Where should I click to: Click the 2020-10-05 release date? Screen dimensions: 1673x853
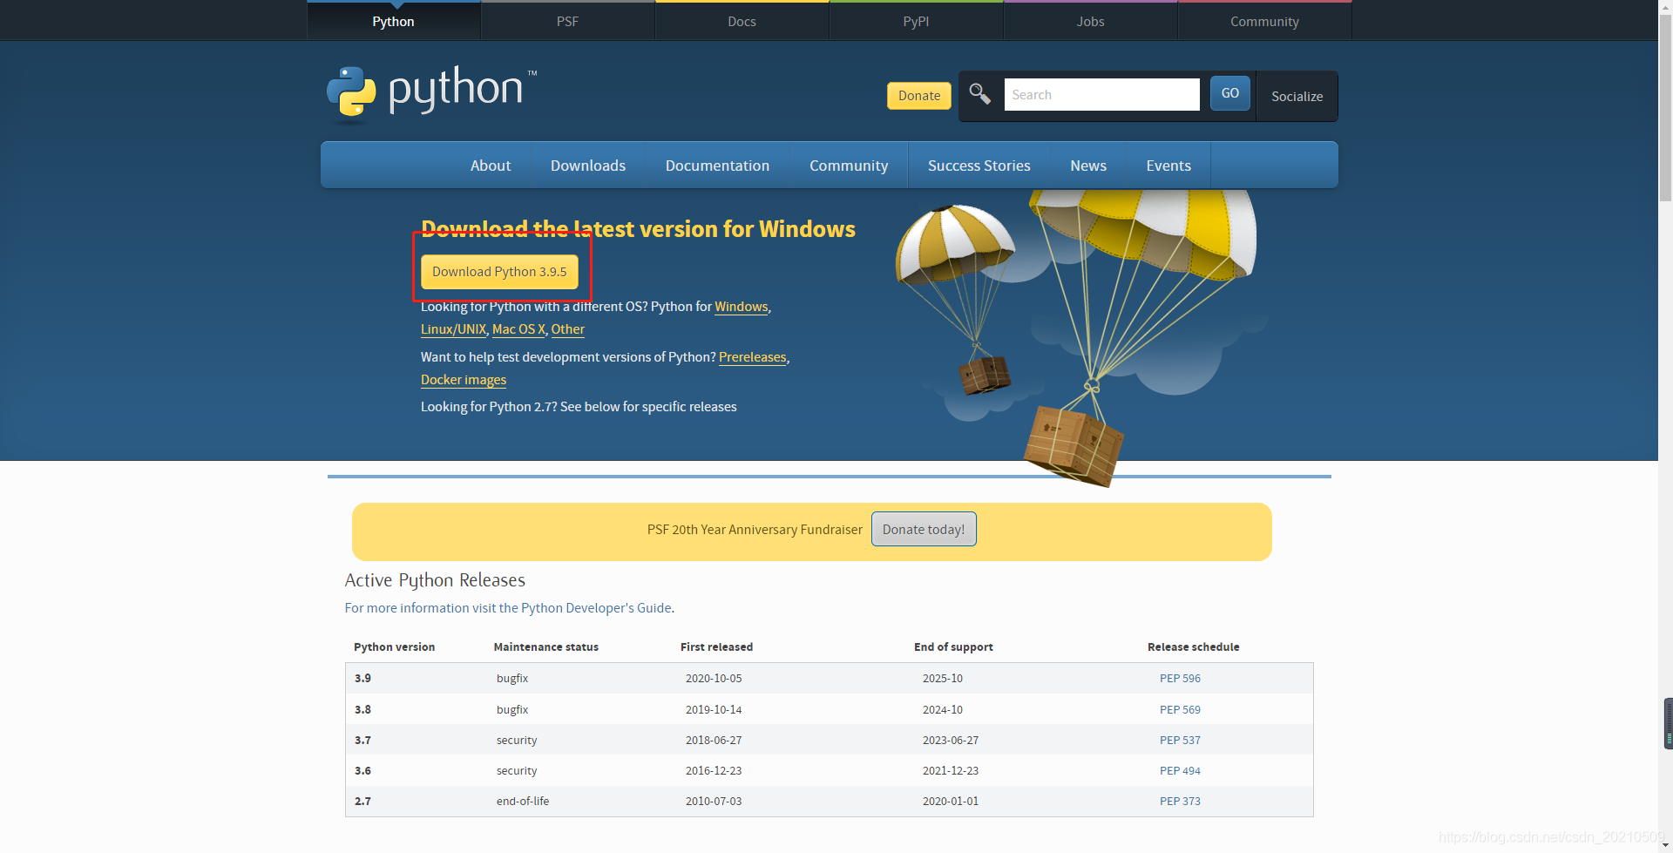714,679
